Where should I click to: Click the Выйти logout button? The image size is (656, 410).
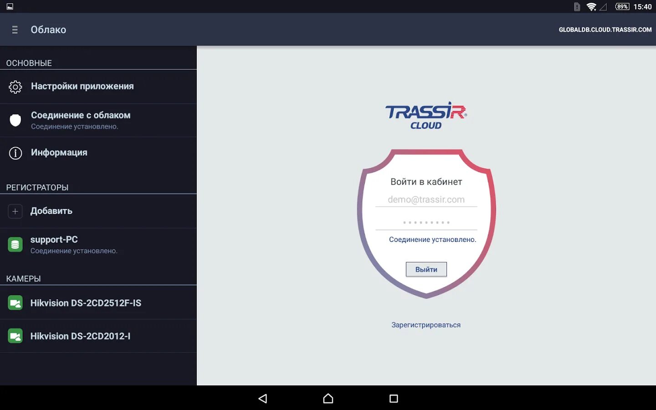[x=426, y=269]
